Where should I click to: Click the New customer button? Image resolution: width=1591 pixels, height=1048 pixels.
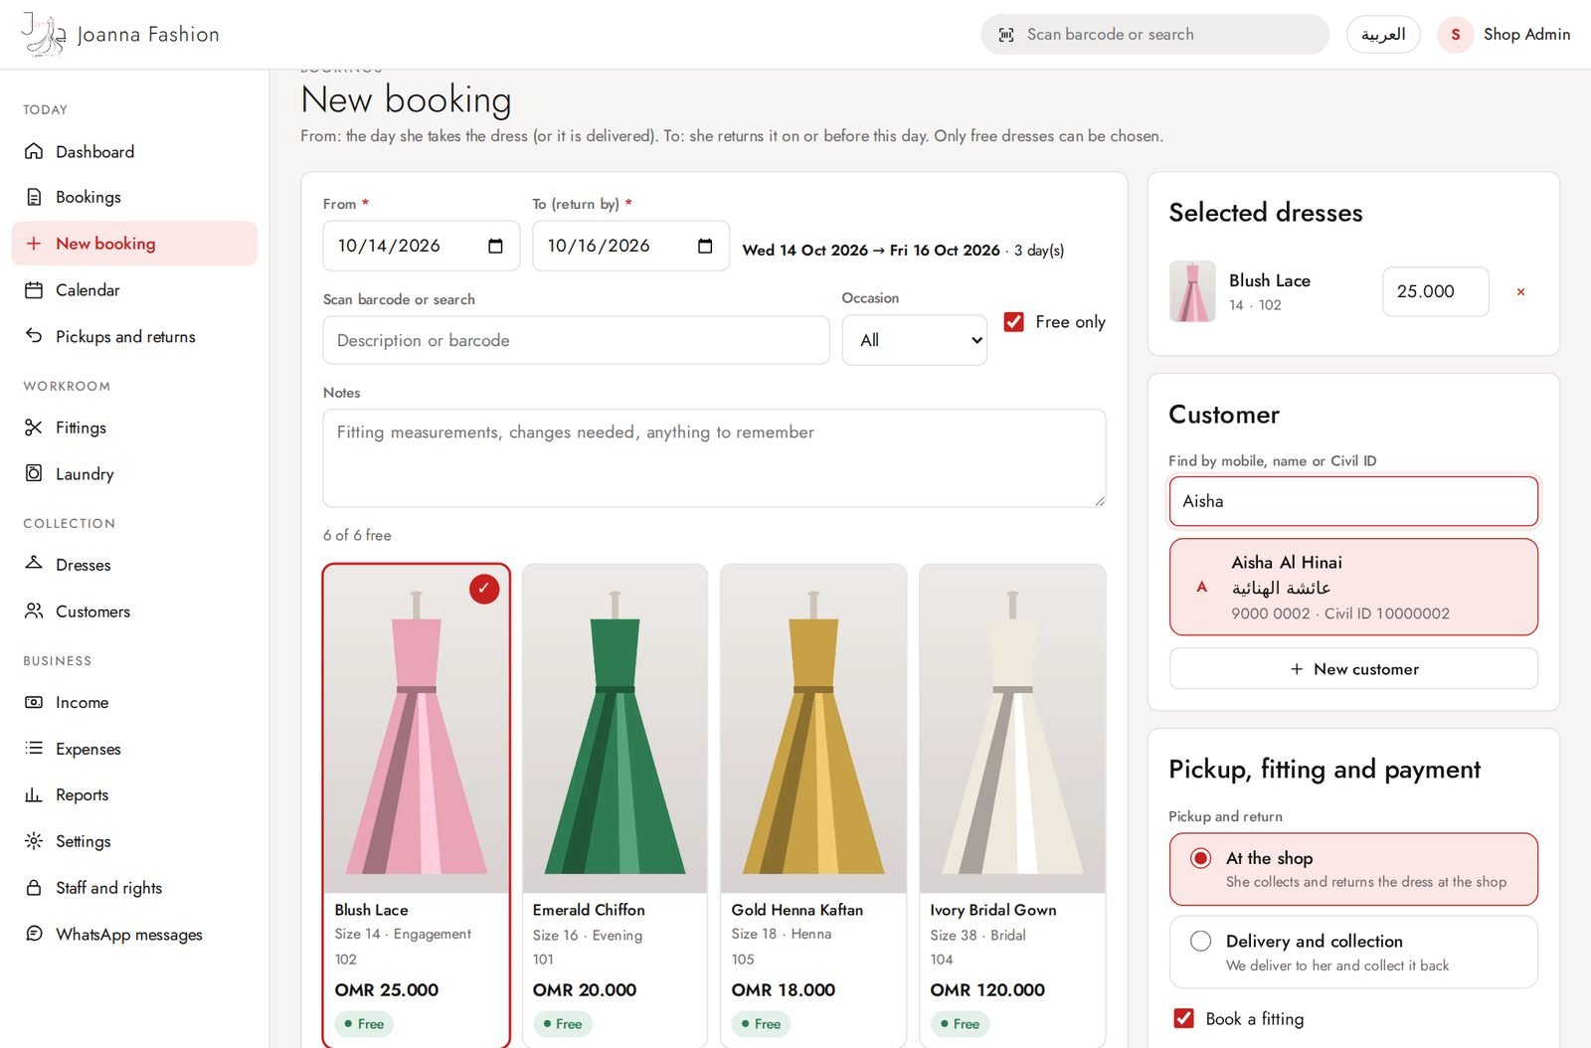(x=1353, y=669)
